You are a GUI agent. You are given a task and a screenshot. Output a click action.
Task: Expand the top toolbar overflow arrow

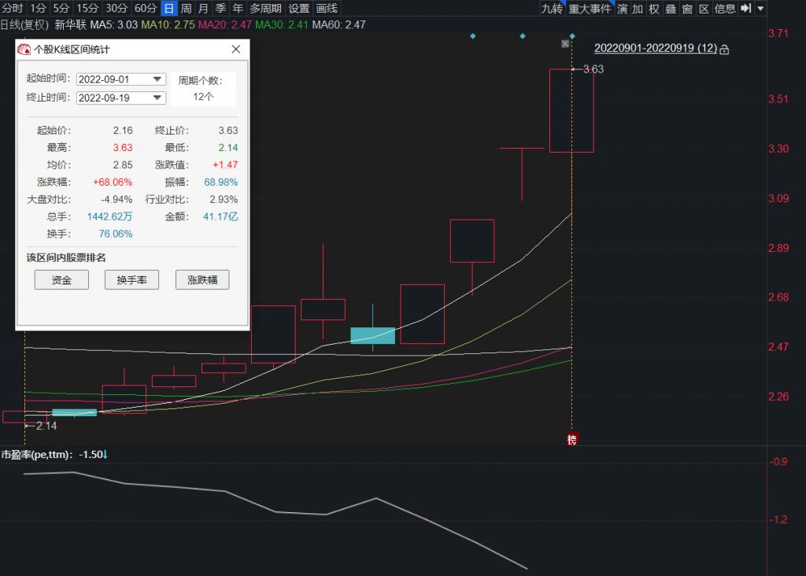[x=760, y=8]
